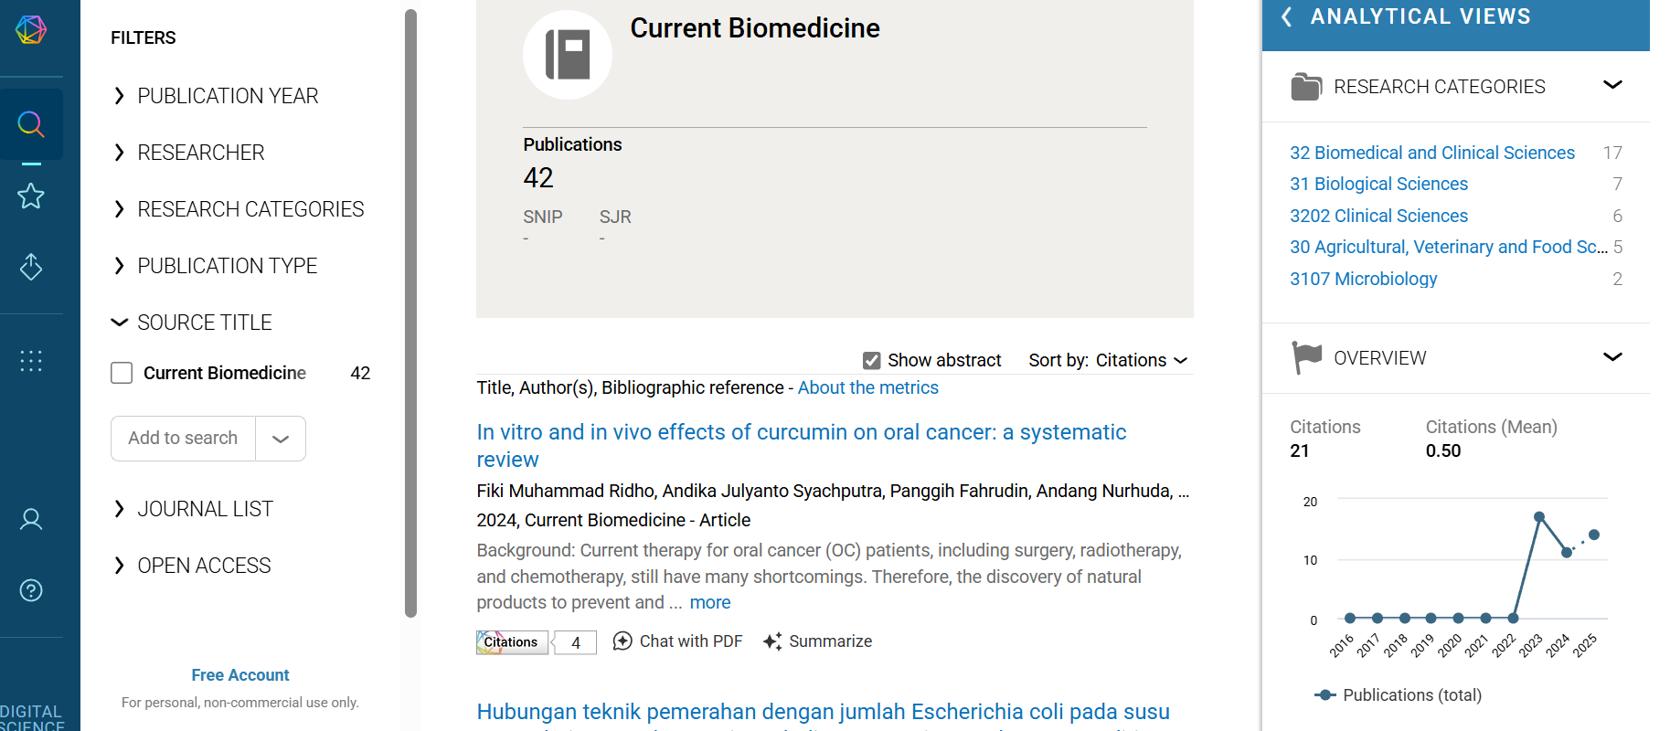This screenshot has height=731, width=1670.
Task: Select 32 Biomedical and Clinical Sciences category
Action: tap(1431, 153)
